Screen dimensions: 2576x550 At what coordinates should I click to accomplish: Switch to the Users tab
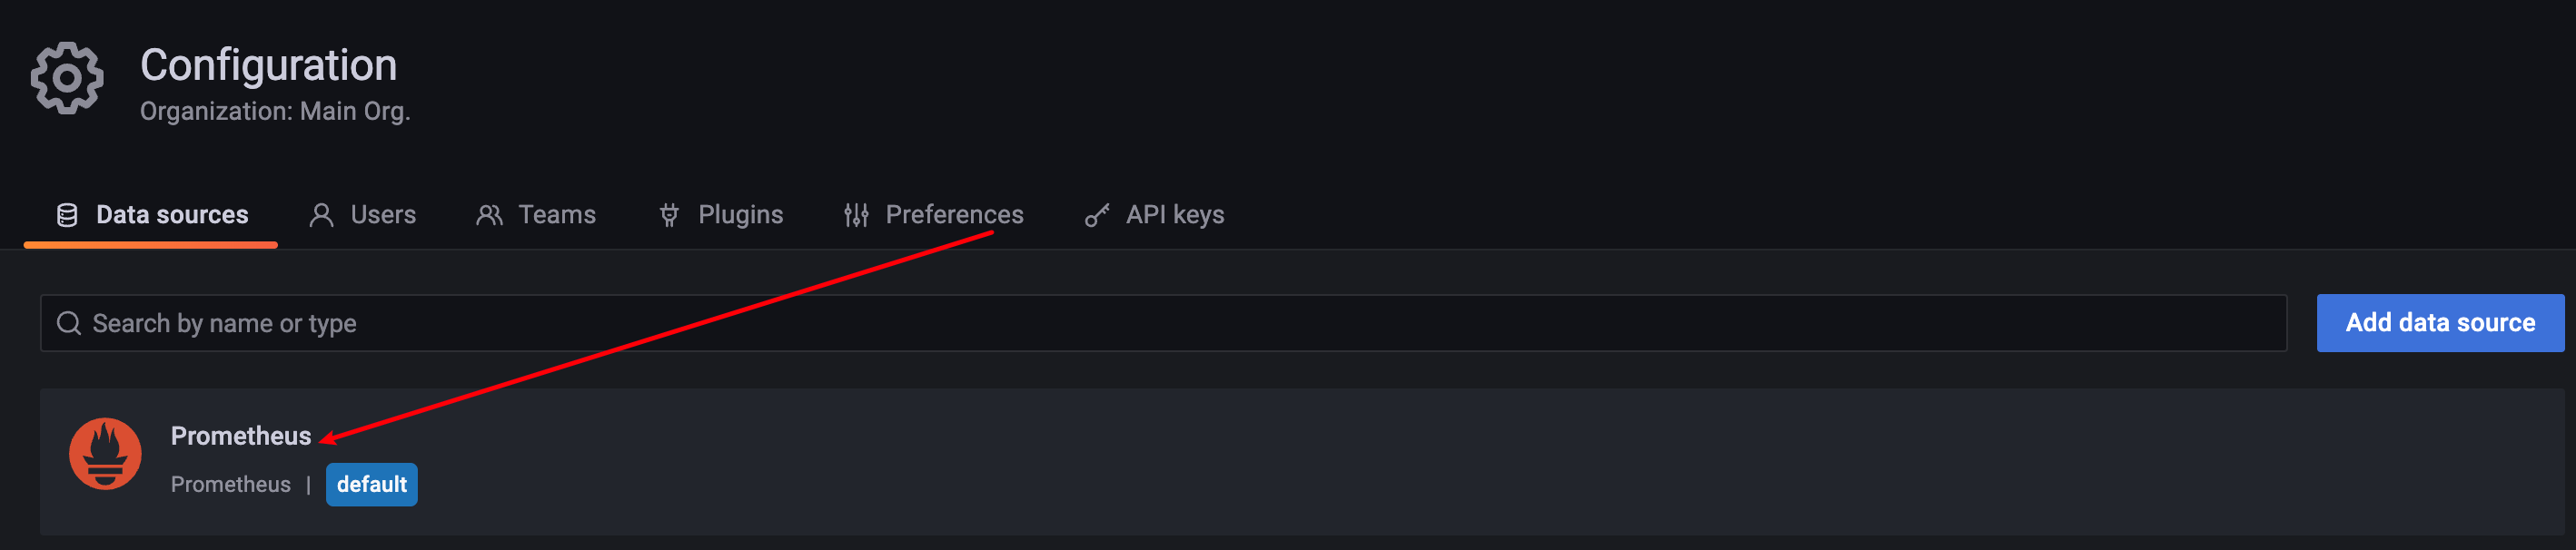point(383,215)
